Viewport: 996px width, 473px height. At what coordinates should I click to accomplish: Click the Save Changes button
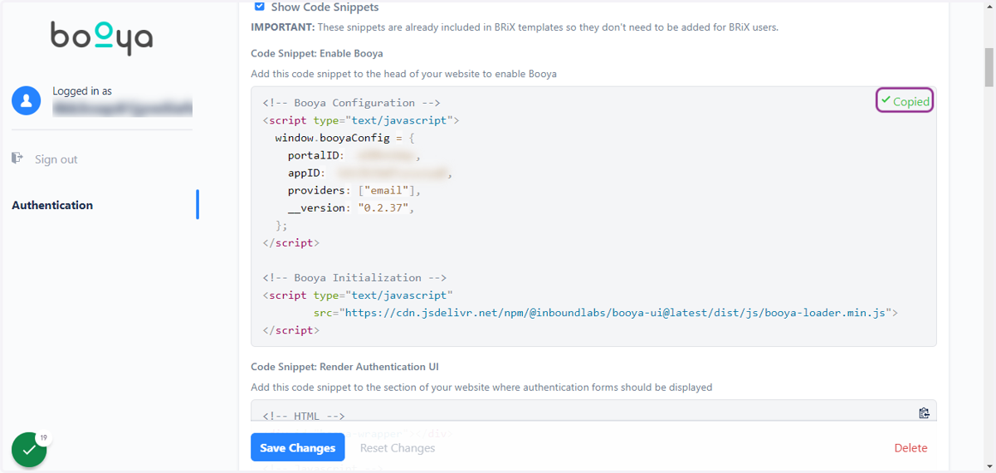click(x=297, y=447)
